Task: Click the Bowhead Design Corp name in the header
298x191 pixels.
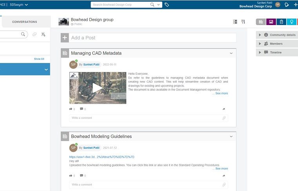Action: tap(256, 6)
